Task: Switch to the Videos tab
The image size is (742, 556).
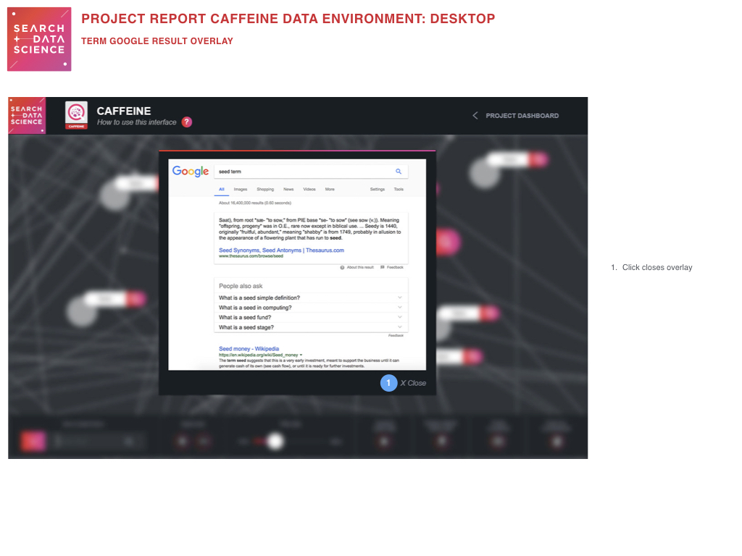Action: point(309,189)
